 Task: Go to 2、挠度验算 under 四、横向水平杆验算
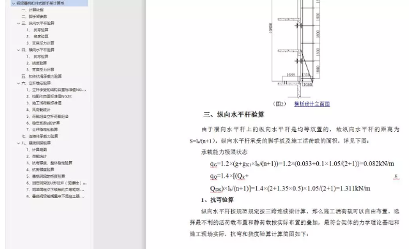(x=36, y=63)
